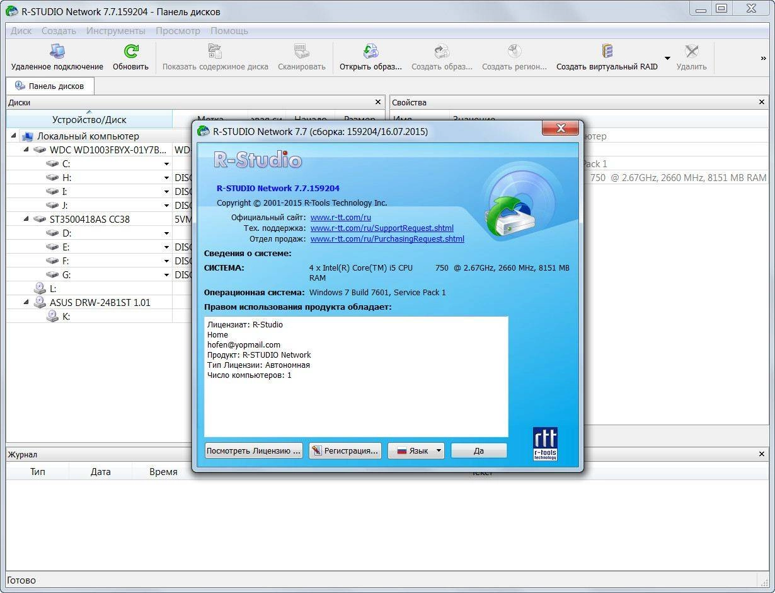Select optical drive K: icon
Viewport: 775px width, 593px height.
tap(52, 316)
